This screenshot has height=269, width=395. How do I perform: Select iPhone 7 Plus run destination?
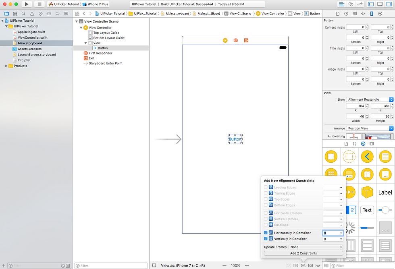[x=96, y=4]
